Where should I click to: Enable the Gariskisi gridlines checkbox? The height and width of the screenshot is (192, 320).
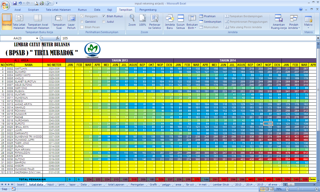(82, 21)
